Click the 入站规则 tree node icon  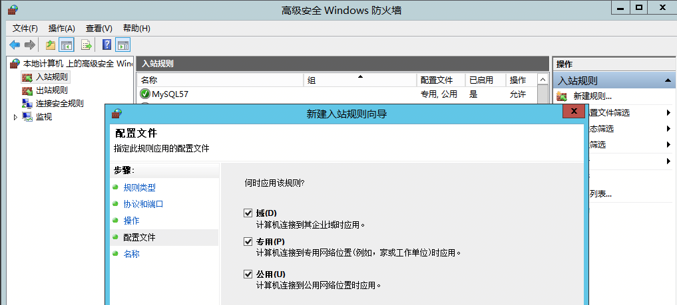[27, 78]
